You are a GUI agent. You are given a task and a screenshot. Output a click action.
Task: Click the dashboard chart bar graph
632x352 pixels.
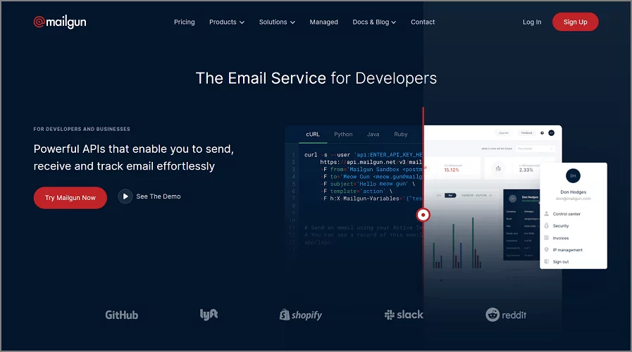tap(457, 243)
